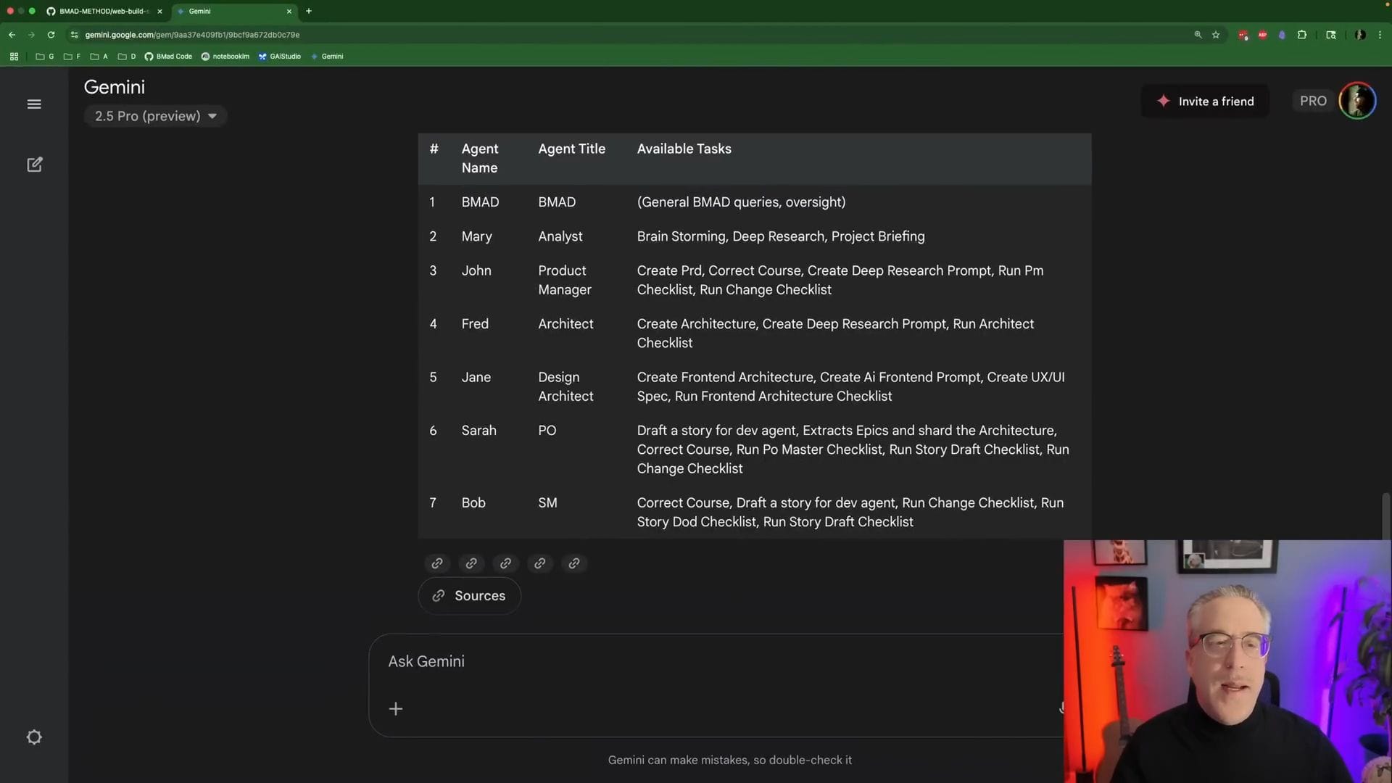1392x783 pixels.
Task: Expand the 2.5 Pro (preview) model dropdown
Action: pyautogui.click(x=155, y=116)
